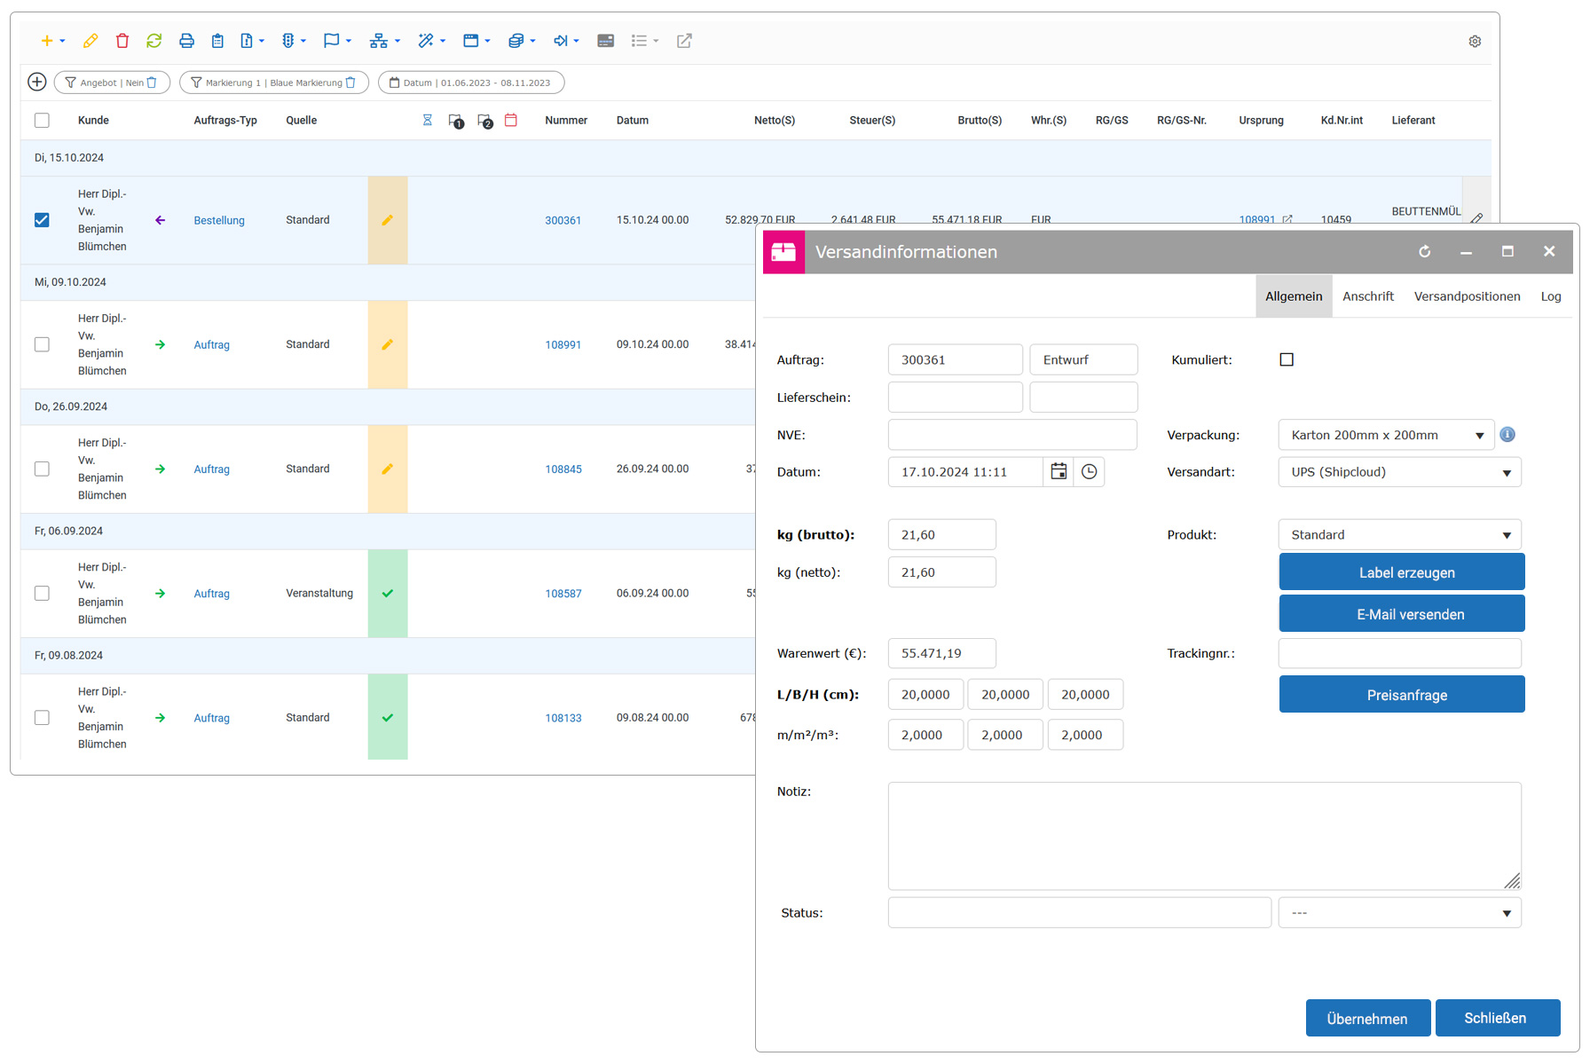Click the Notiz text area
Image resolution: width=1590 pixels, height=1064 pixels.
click(x=1204, y=836)
